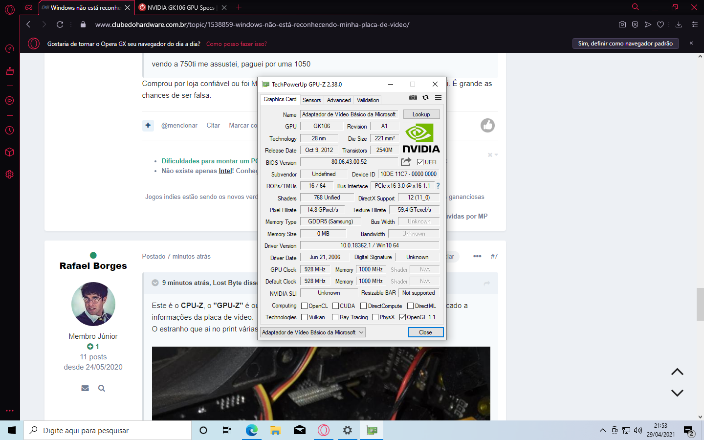The width and height of the screenshot is (704, 440).
Task: Click the Windows taskbar search box
Action: coord(108,430)
